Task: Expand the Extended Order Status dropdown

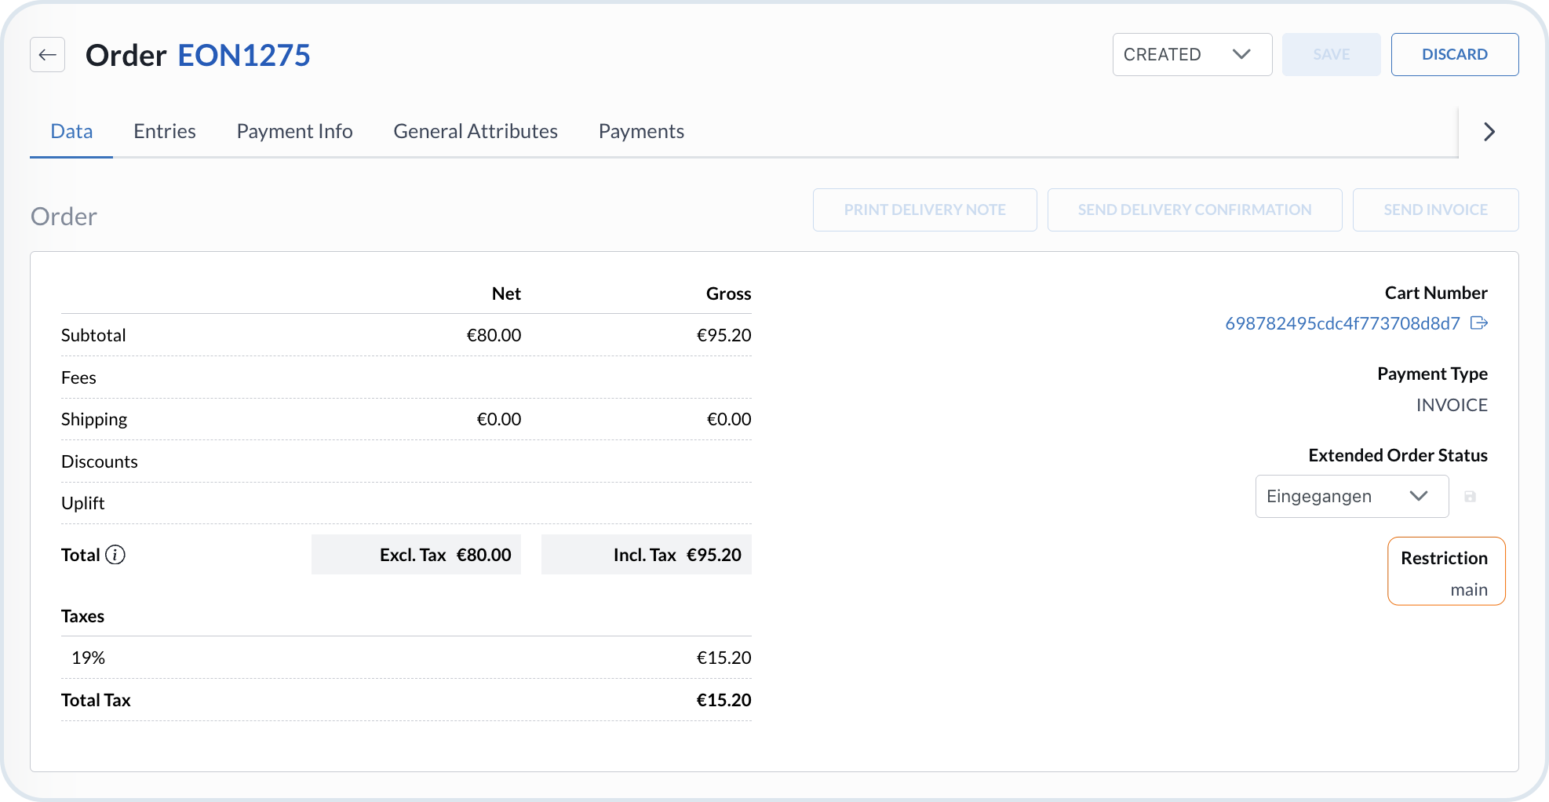Action: tap(1351, 497)
